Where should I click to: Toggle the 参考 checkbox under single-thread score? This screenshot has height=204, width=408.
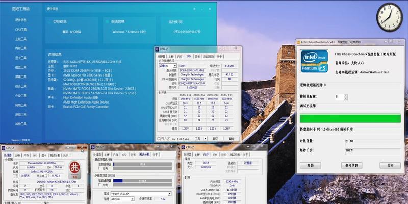(x=99, y=169)
